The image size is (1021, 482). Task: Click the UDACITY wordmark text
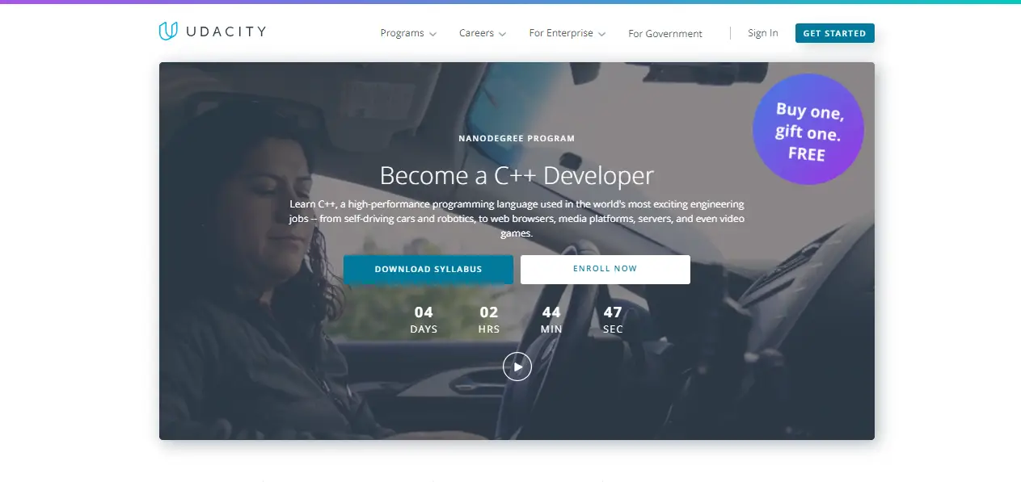(226, 32)
